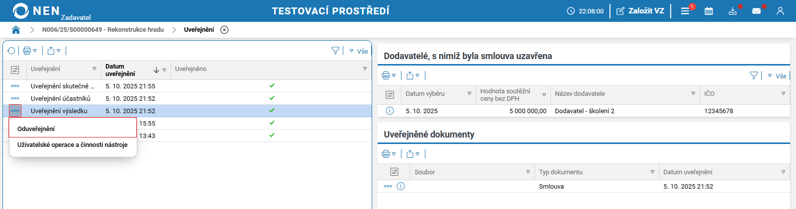Click info icon for Dodavatel - školení 2
This screenshot has width=796, height=209.
click(390, 111)
